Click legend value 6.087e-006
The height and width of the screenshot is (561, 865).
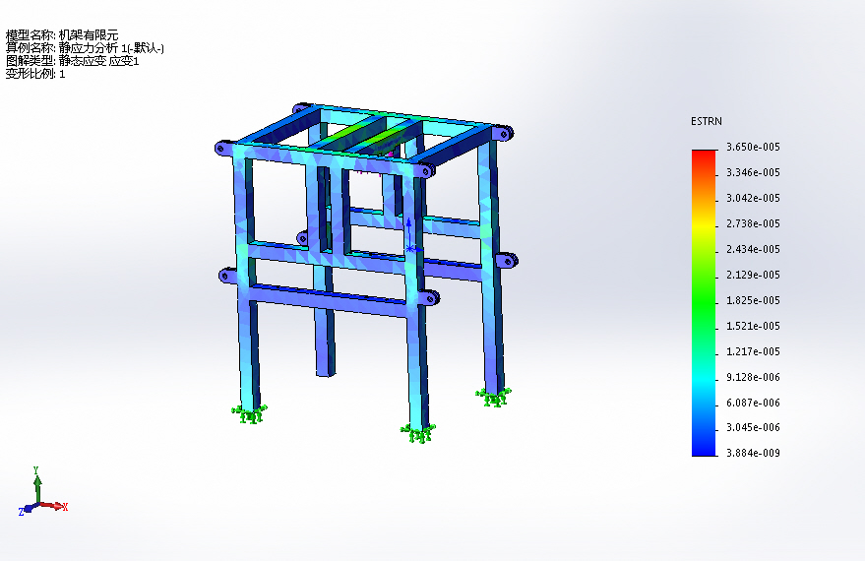pos(753,403)
